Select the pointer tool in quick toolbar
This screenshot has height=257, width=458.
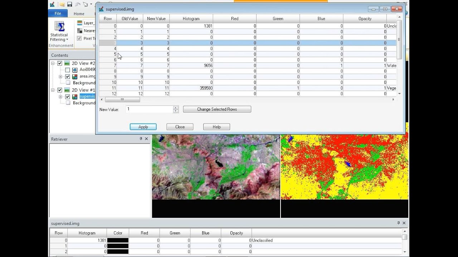85,4
